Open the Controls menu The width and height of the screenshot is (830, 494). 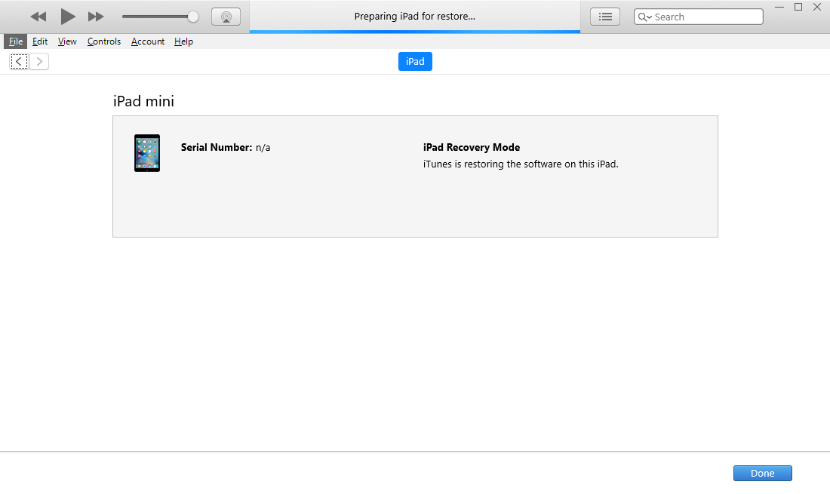104,41
